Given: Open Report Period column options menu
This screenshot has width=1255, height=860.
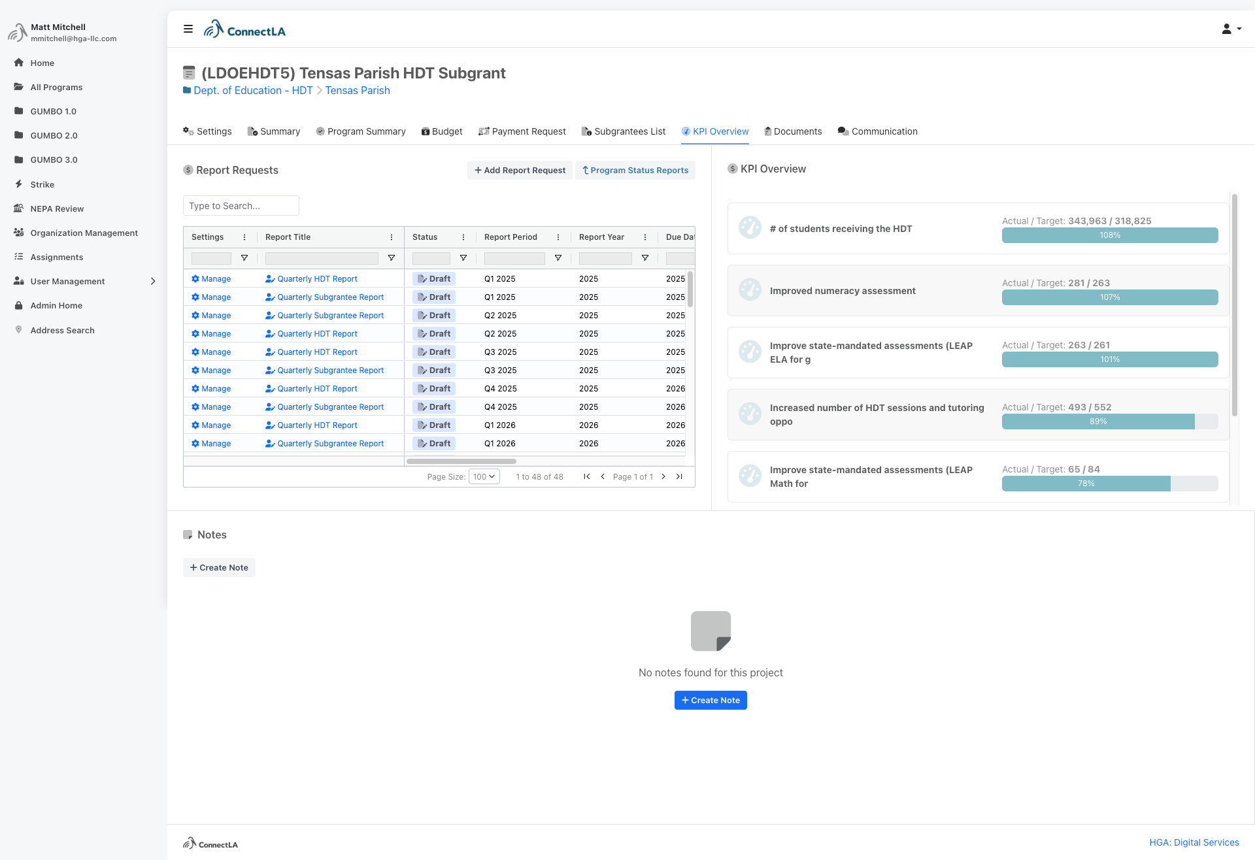Looking at the screenshot, I should pyautogui.click(x=558, y=237).
